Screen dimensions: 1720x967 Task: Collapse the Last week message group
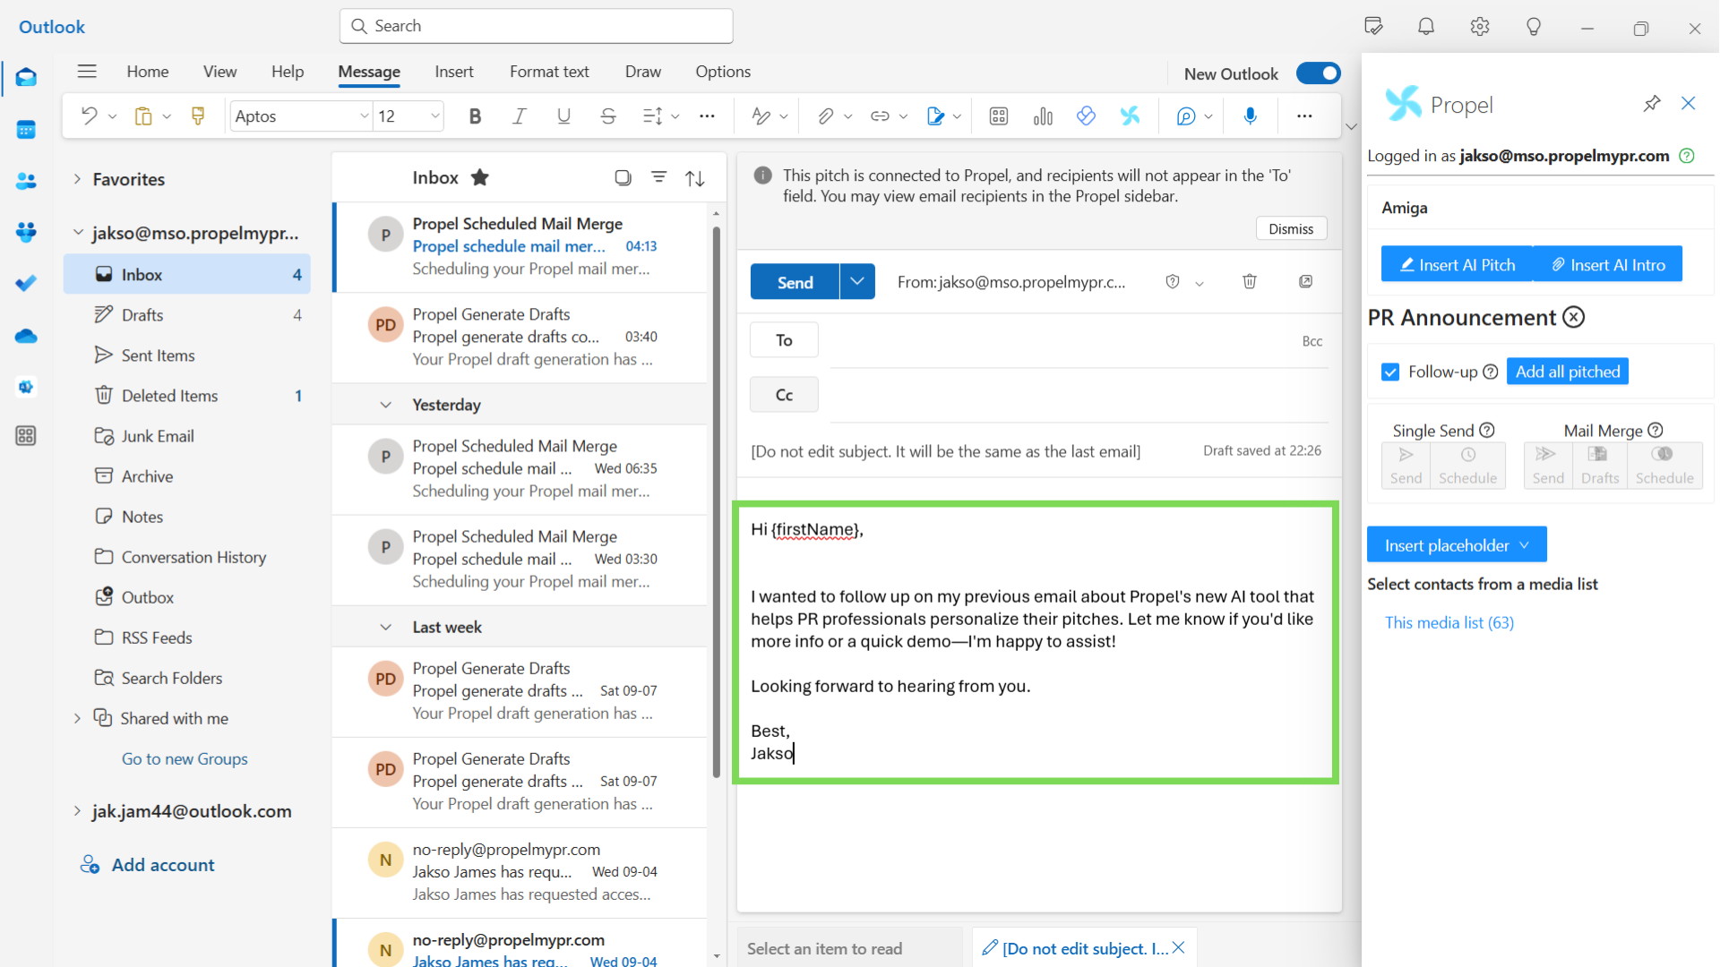(x=386, y=627)
